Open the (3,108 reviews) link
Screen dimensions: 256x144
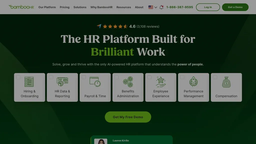pos(148,26)
